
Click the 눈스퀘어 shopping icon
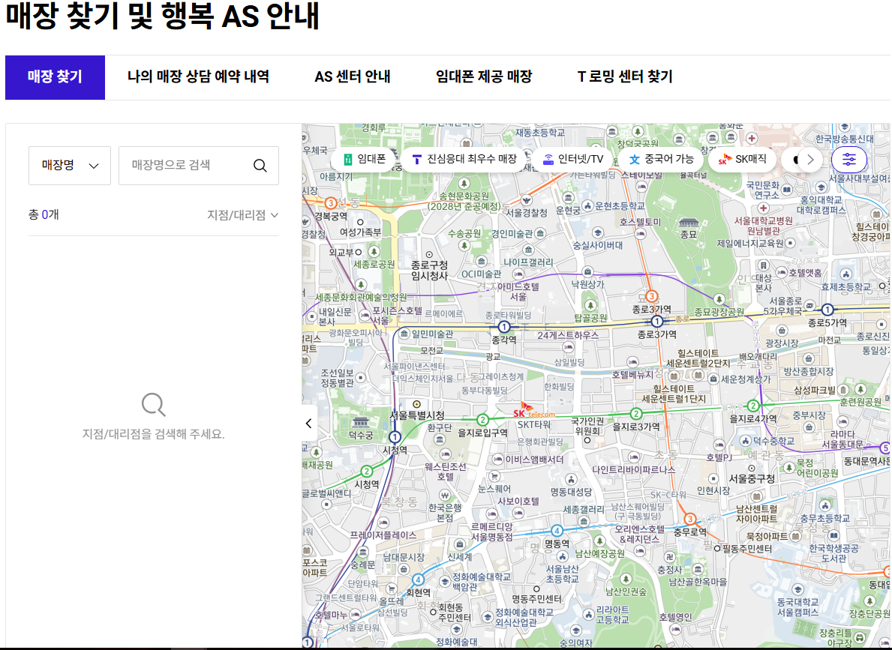pyautogui.click(x=494, y=476)
